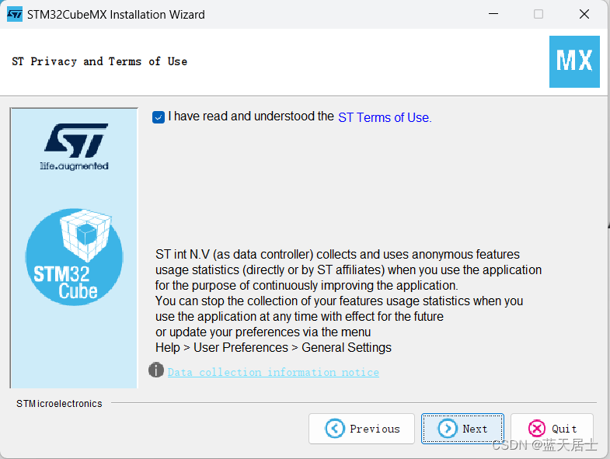Click the 'I have read and understood the' label

point(251,116)
